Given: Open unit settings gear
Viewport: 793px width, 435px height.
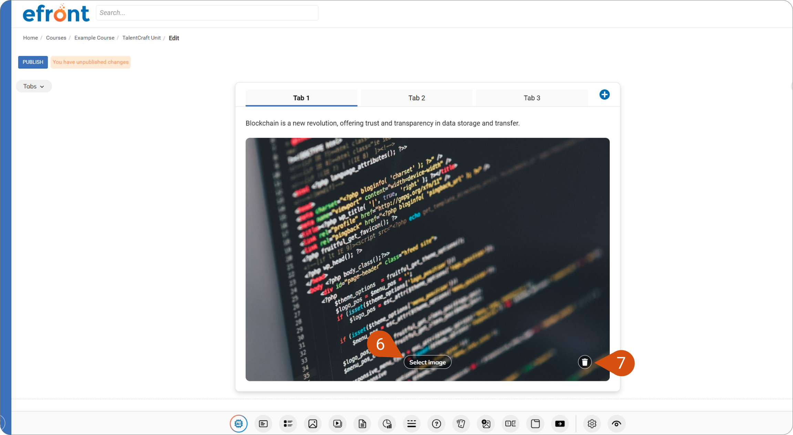Looking at the screenshot, I should [x=592, y=424].
